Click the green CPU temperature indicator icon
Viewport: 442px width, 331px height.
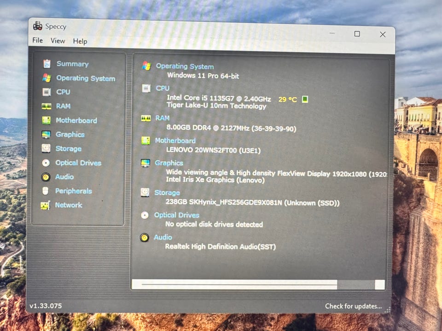coord(305,99)
